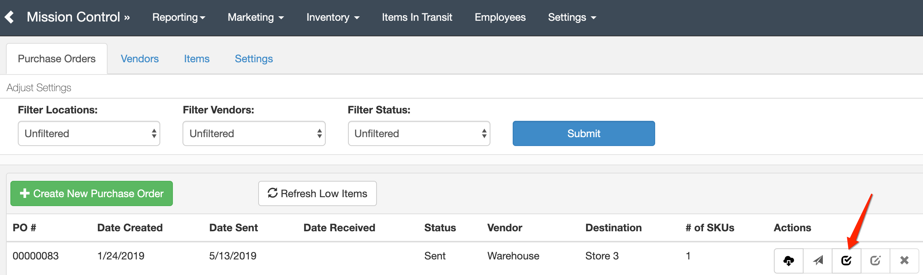
Task: Click the 1/24/2019 date created cell
Action: (121, 256)
